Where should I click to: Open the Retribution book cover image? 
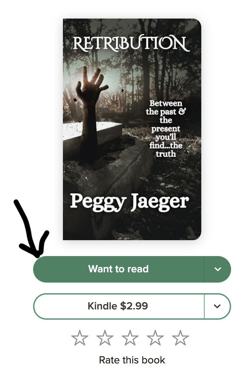point(132,129)
